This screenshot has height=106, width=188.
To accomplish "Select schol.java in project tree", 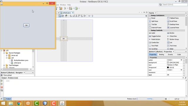I will click(17, 63).
